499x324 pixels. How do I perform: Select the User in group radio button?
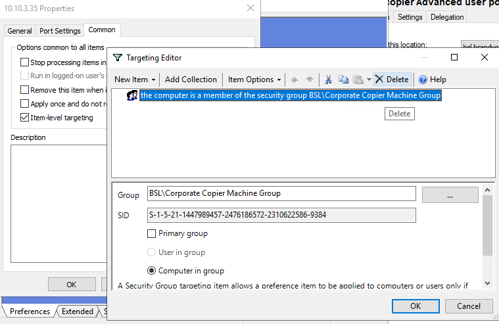coord(151,252)
